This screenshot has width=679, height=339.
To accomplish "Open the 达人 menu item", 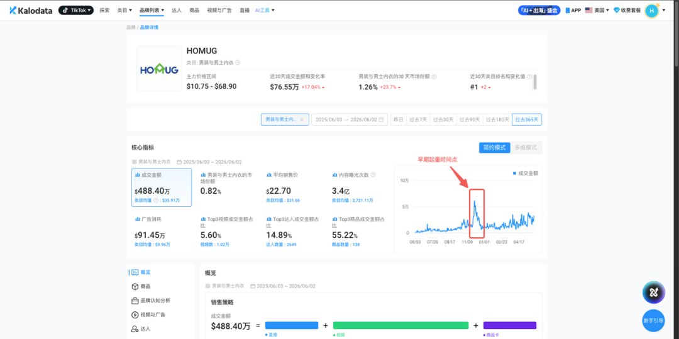I will point(176,10).
